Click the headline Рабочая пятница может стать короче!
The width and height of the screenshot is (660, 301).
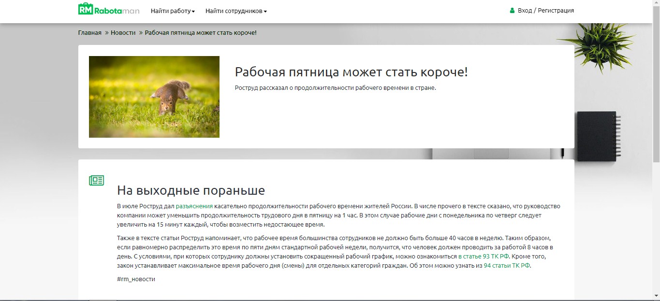351,72
